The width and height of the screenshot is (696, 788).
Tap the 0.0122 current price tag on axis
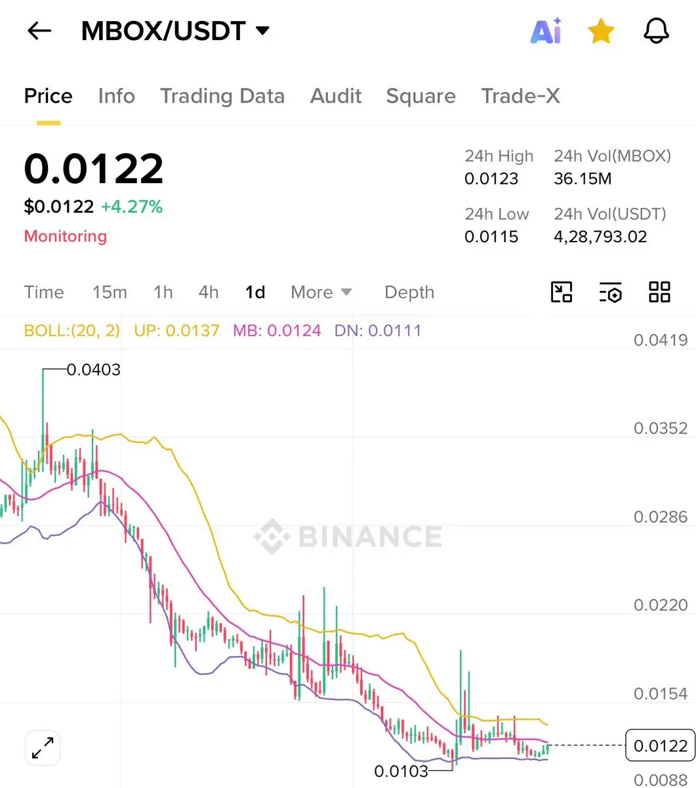click(661, 745)
